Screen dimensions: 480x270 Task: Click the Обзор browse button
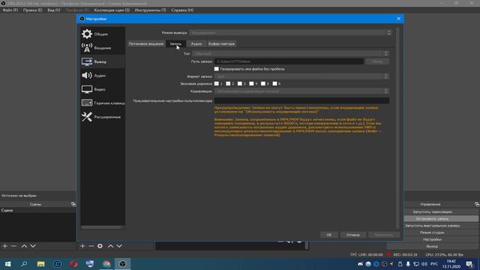click(377, 61)
